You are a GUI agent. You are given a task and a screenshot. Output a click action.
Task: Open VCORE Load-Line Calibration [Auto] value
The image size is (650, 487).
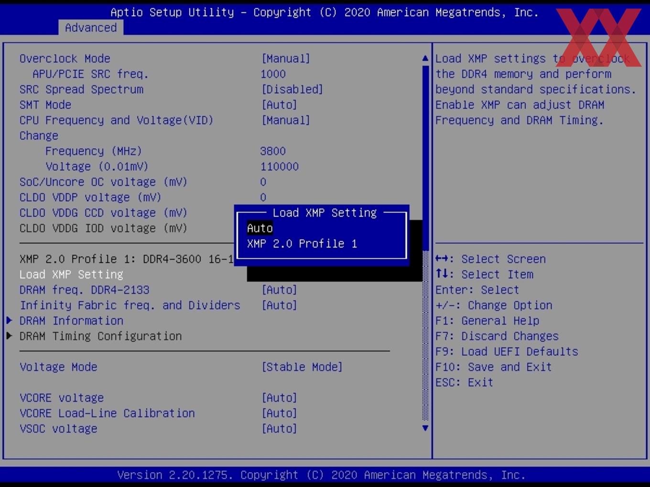pos(279,413)
